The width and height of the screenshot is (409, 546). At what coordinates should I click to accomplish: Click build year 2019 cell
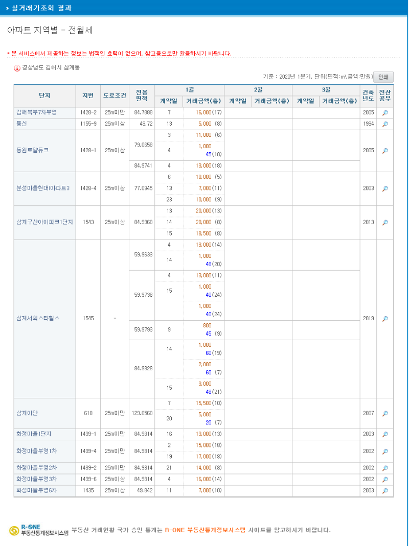[368, 318]
